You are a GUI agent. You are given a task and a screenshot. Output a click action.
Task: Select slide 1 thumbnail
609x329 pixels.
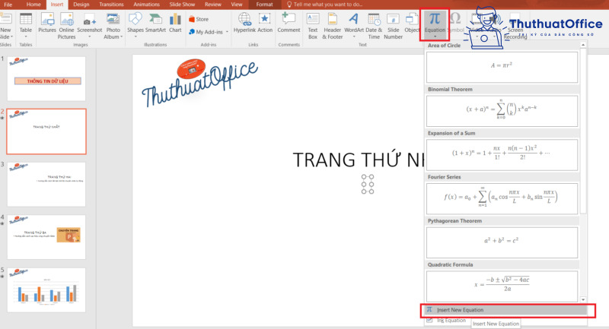[x=46, y=79]
